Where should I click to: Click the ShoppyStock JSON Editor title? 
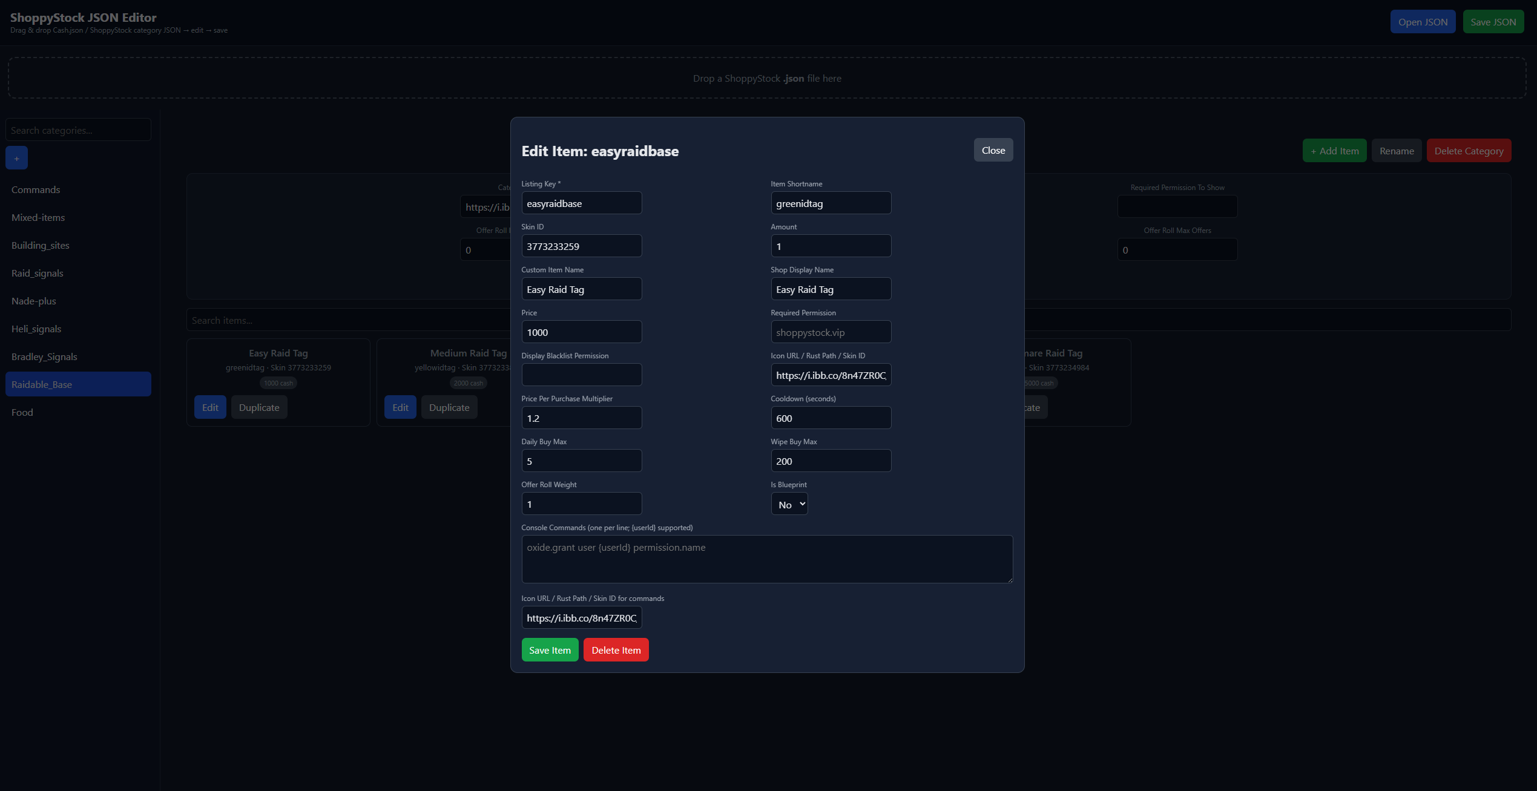pyautogui.click(x=84, y=18)
